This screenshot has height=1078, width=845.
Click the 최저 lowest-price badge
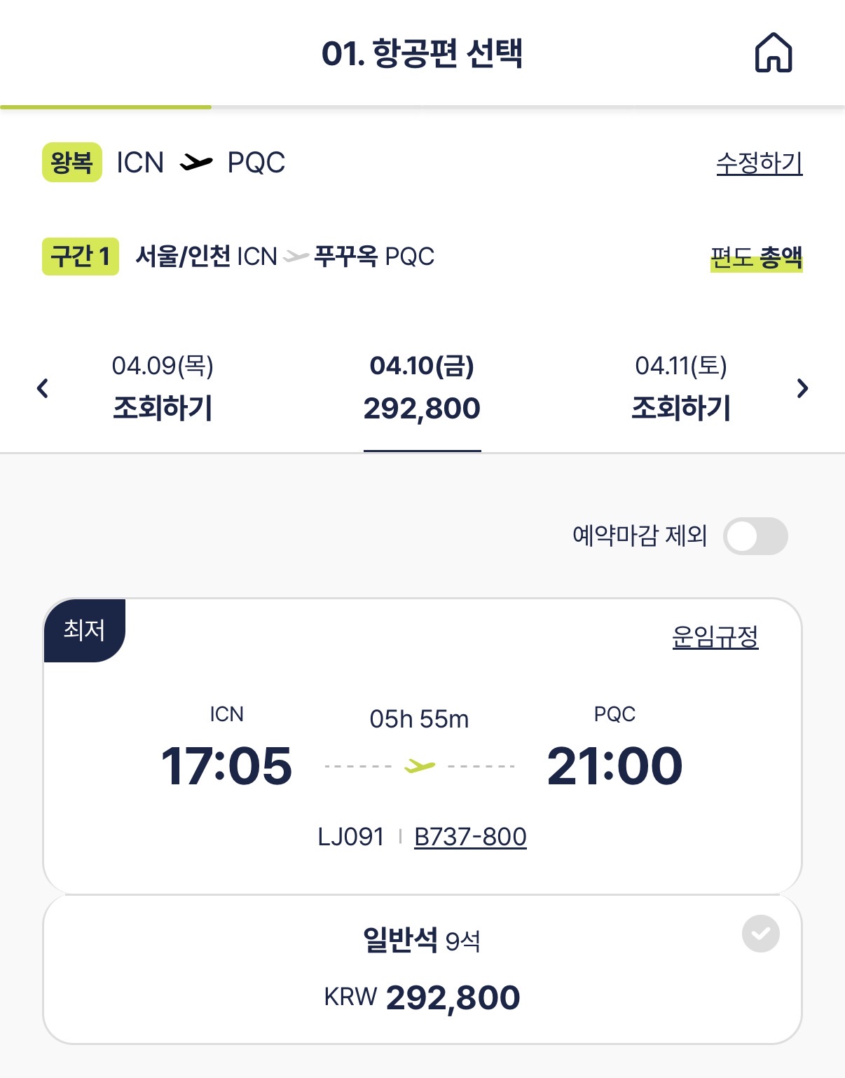click(x=84, y=630)
